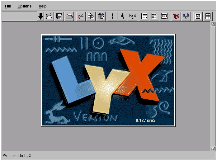Viewport: 217px width, 161px height.
Task: Open the File menu
Action: tap(8, 6)
